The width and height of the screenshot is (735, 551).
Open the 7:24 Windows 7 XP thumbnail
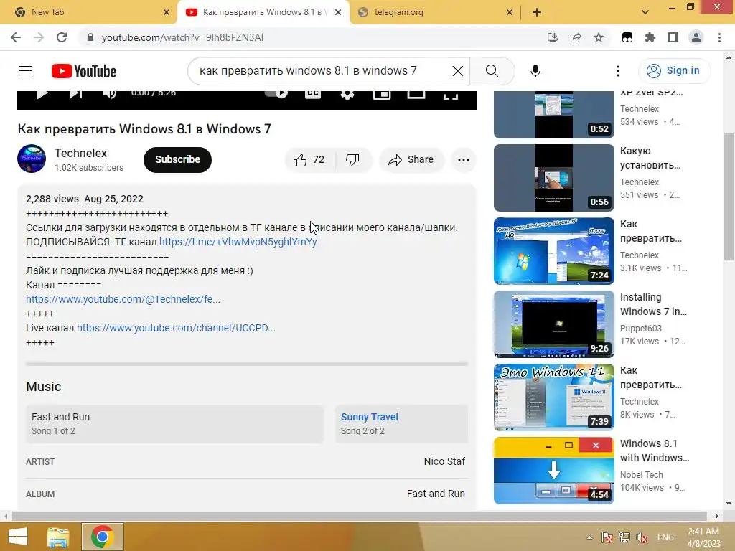[553, 250]
